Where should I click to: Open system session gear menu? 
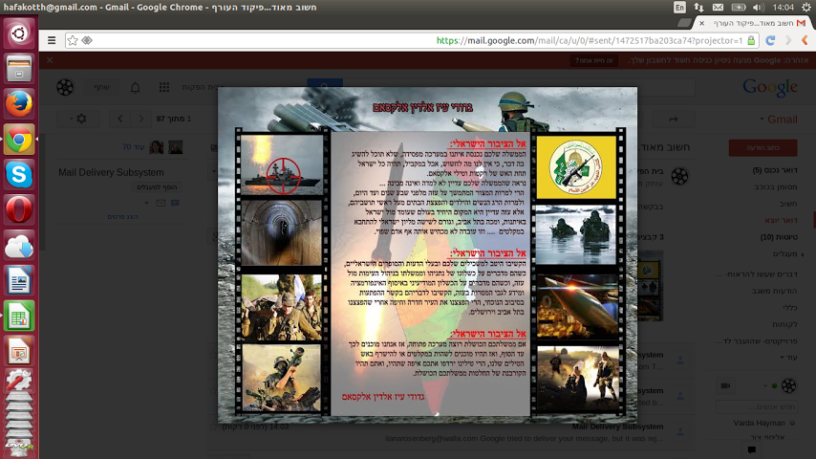click(806, 8)
